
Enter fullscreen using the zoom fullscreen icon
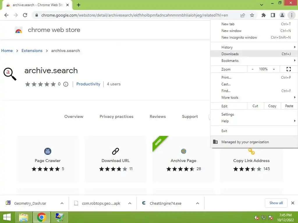[x=288, y=69]
